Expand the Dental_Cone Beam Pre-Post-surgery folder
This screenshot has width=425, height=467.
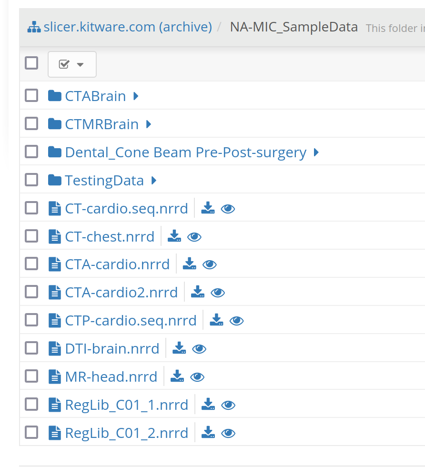coord(315,152)
